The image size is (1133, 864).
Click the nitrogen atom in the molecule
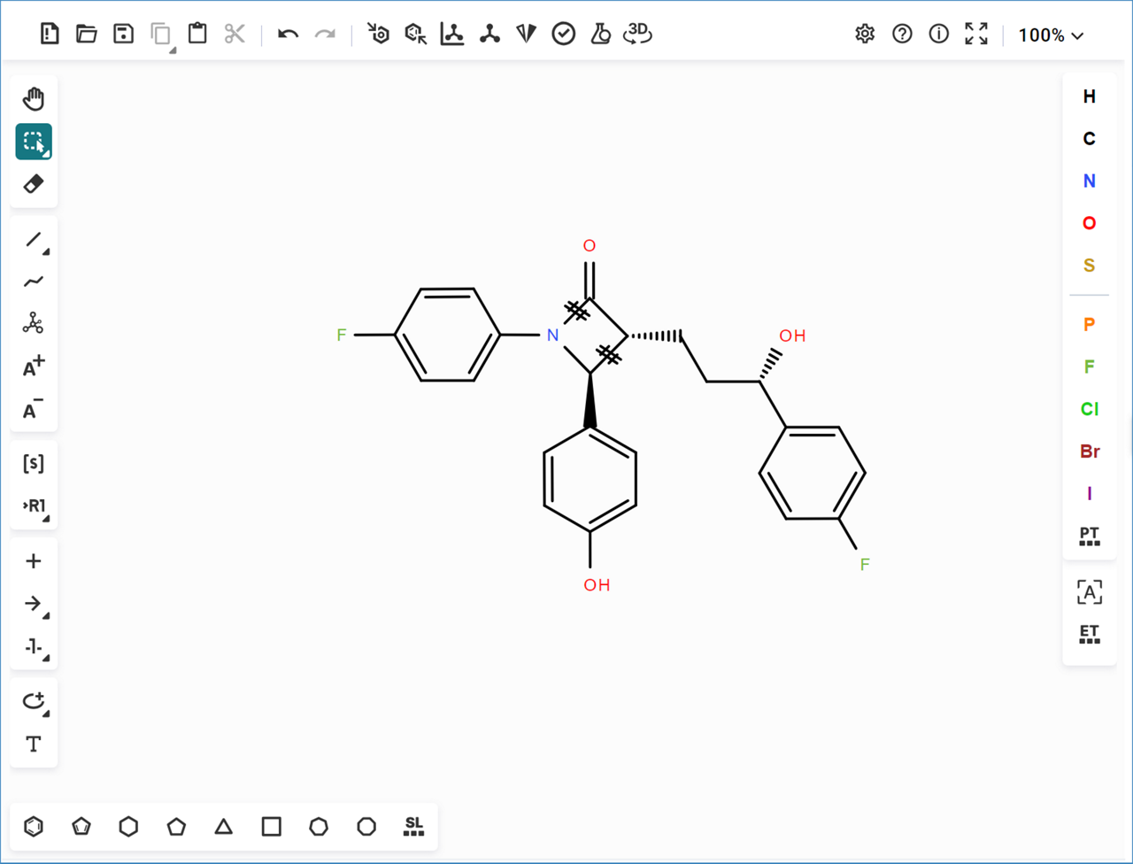pyautogui.click(x=552, y=336)
